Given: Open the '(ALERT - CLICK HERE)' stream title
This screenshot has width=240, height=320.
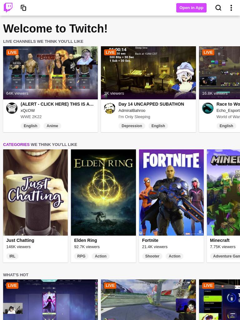Looking at the screenshot, I should (x=57, y=104).
